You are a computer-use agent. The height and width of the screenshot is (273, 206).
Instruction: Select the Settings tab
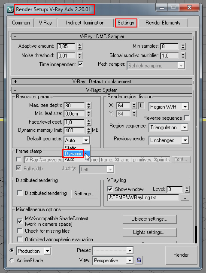pyautogui.click(x=126, y=23)
